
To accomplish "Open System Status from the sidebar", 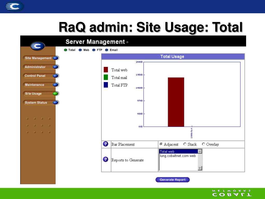I will [41, 103].
